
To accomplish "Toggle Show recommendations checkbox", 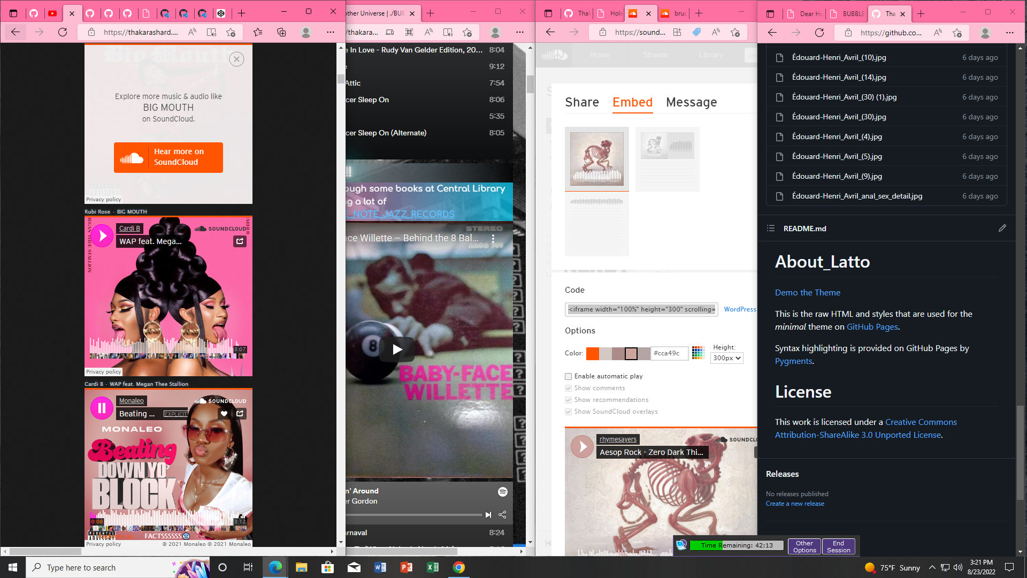I will tap(569, 400).
